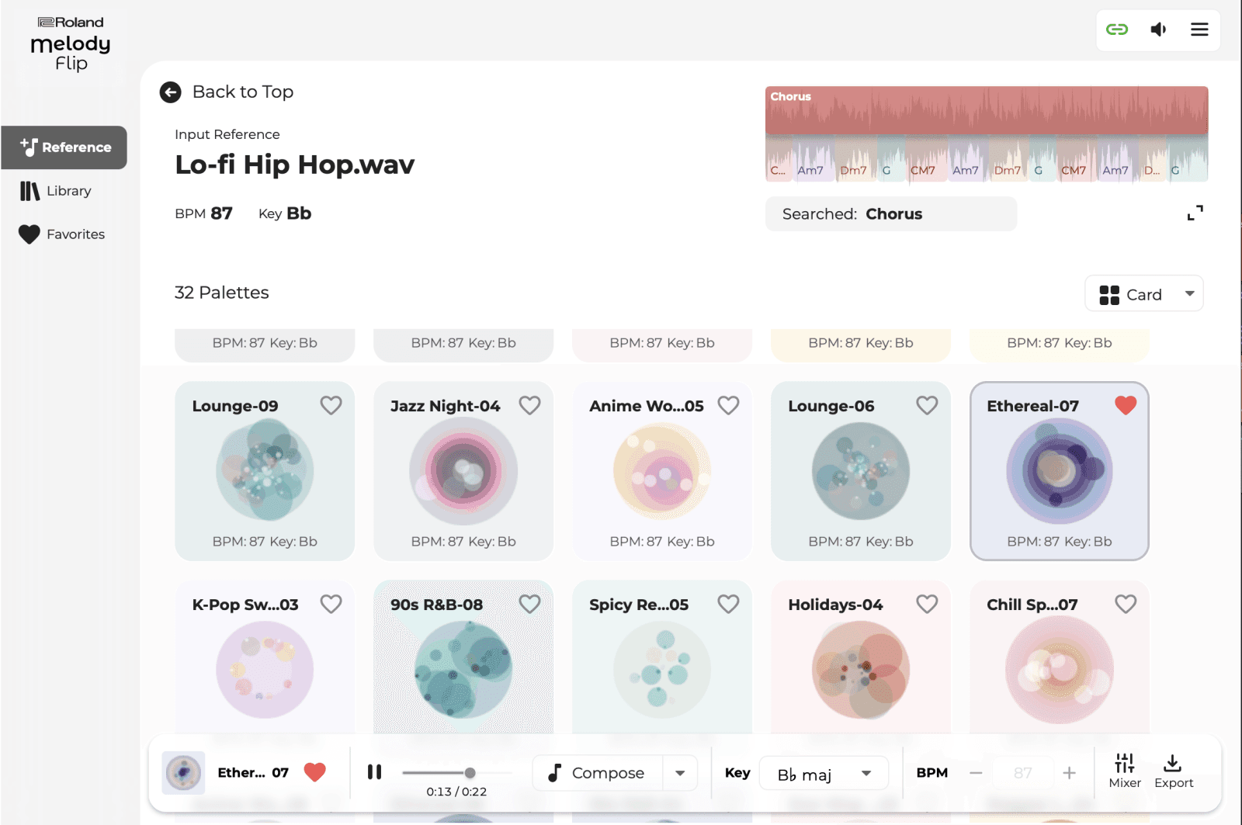Screen dimensions: 1242x825
Task: Expand waveform view with fullscreen icon
Action: click(x=1195, y=213)
